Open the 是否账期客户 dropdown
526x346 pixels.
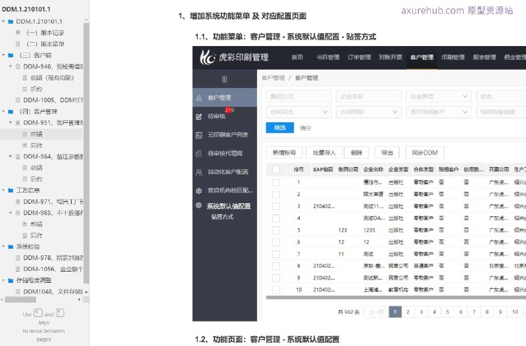[439, 112]
